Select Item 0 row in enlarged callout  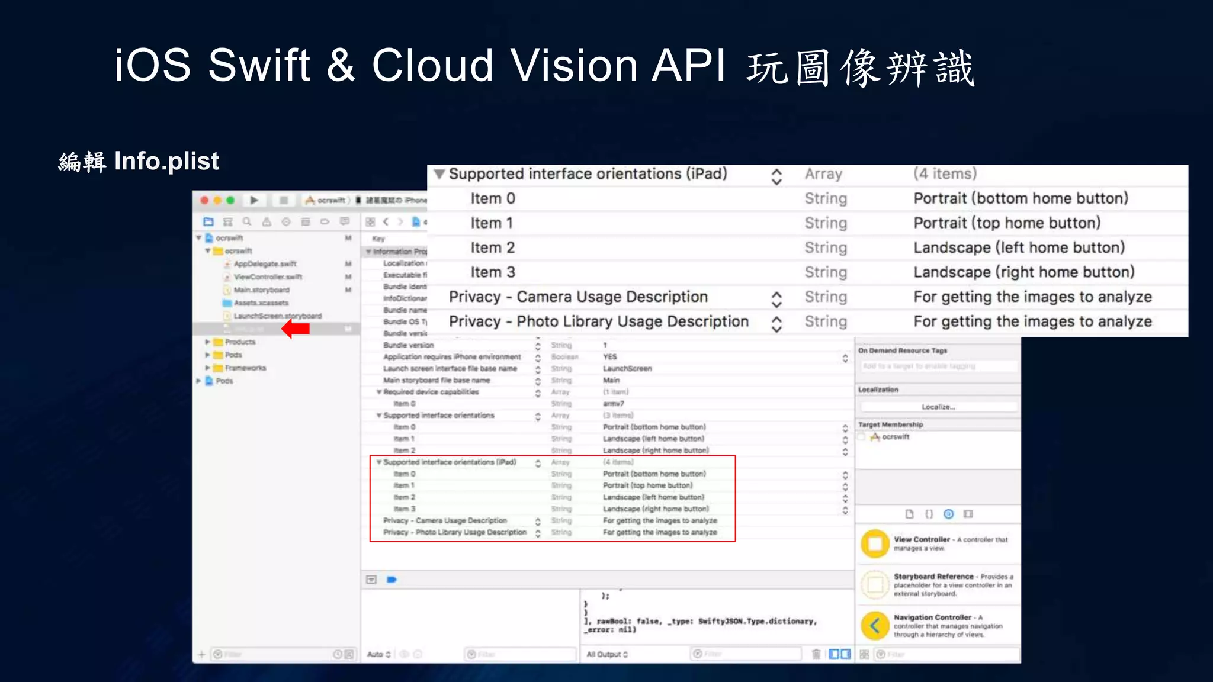pyautogui.click(x=807, y=198)
